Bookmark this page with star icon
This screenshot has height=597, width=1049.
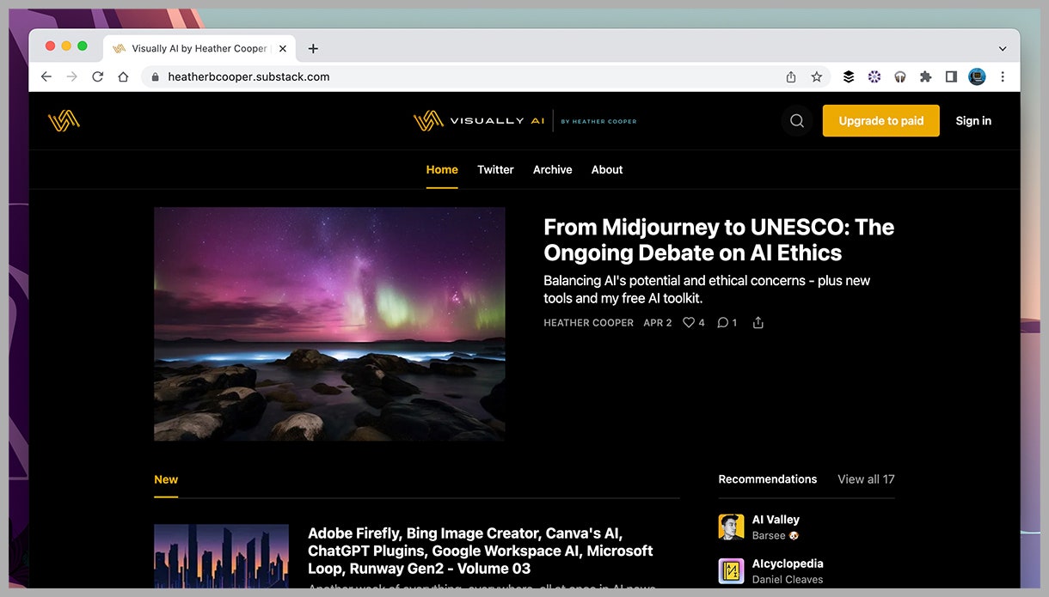[x=817, y=76]
